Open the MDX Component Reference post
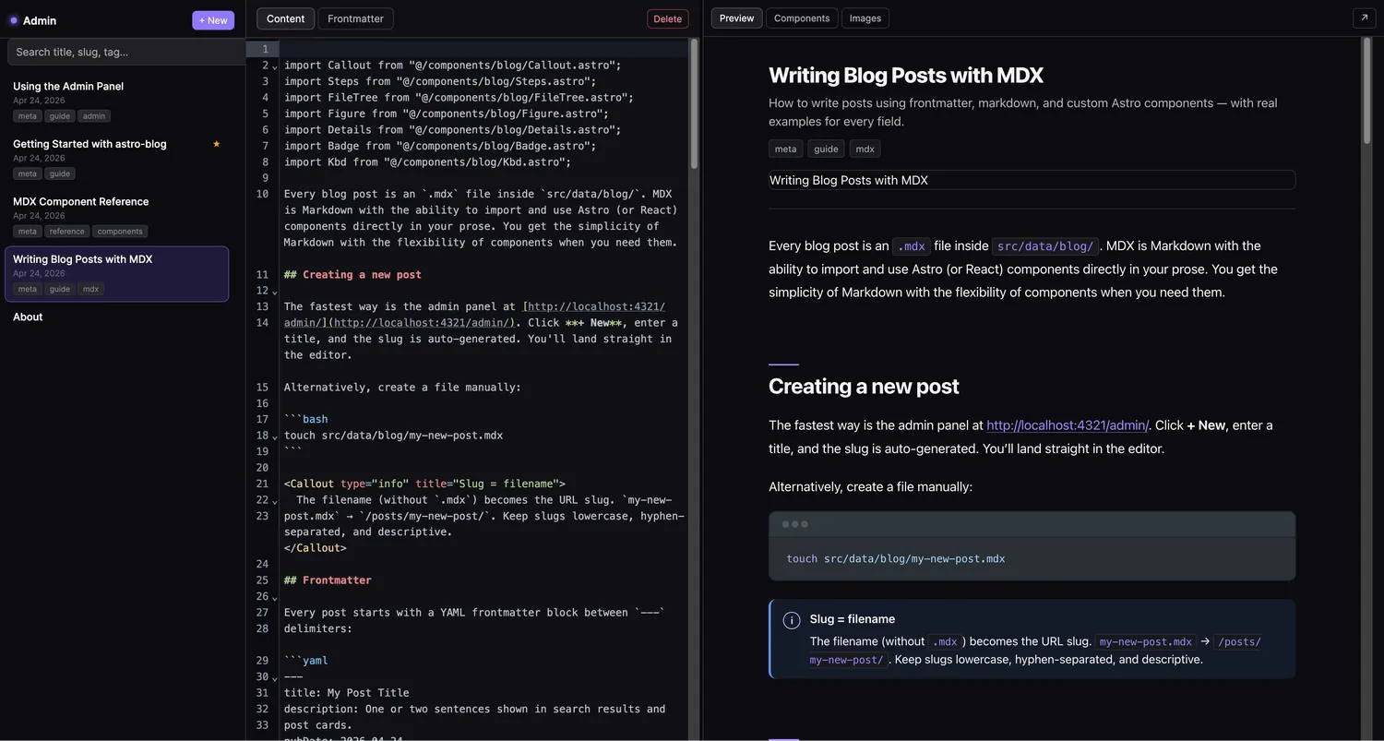 click(80, 201)
